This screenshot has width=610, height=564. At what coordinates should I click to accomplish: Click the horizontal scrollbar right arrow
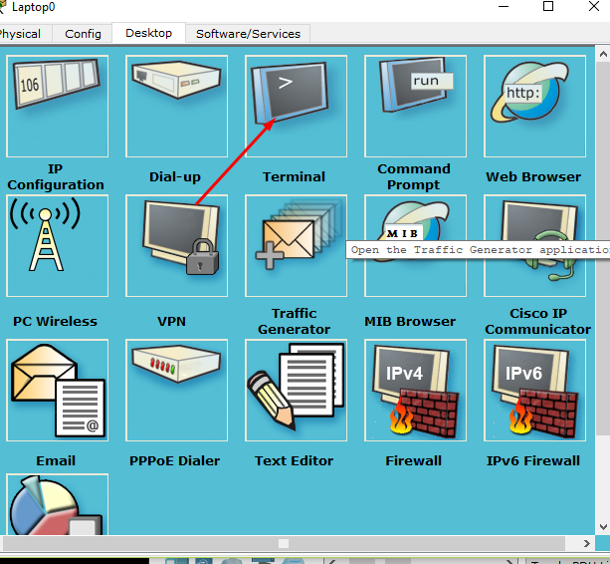tap(587, 543)
